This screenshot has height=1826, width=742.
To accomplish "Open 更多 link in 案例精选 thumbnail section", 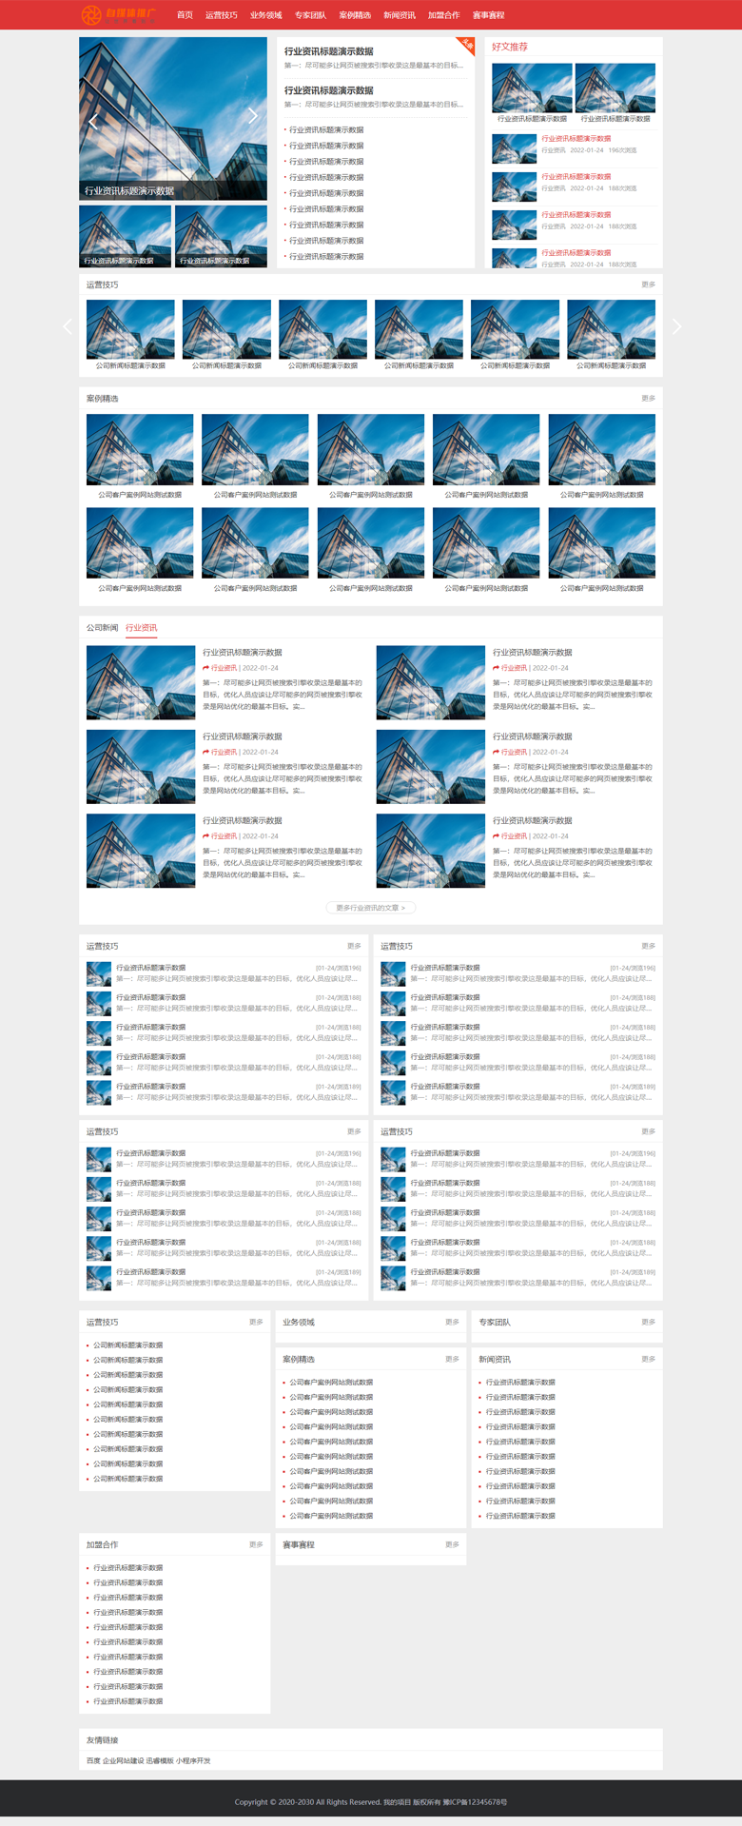I will (x=648, y=399).
